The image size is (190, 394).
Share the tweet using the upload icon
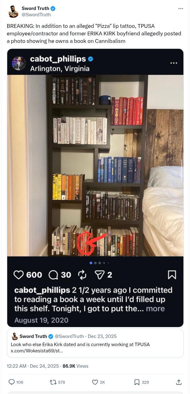179,382
